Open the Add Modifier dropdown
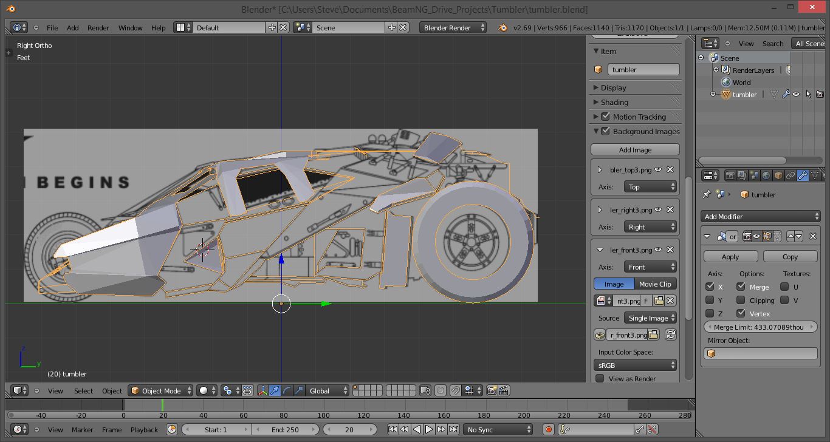The width and height of the screenshot is (830, 442). [x=761, y=216]
